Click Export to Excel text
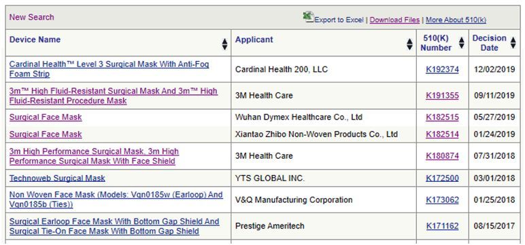Image resolution: width=525 pixels, height=245 pixels. coord(339,20)
